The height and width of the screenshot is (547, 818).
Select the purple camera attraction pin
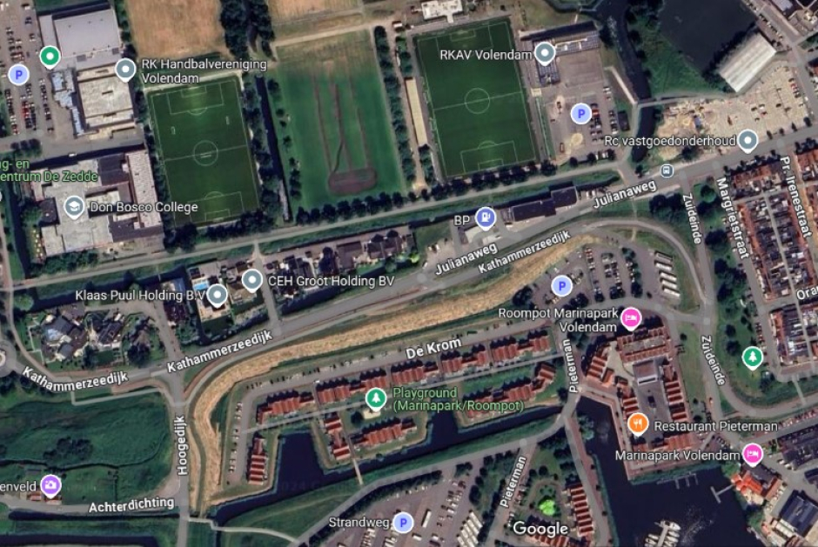coord(50,485)
